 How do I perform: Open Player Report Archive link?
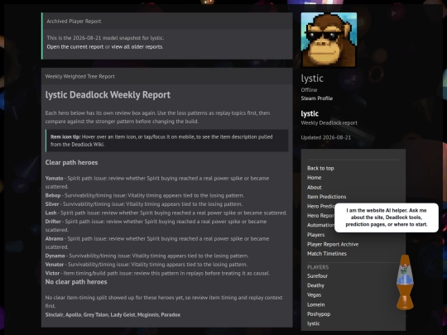point(333,244)
